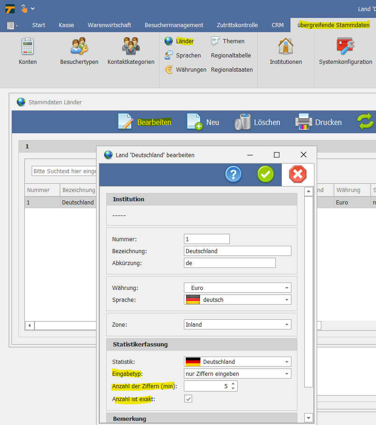Open the Besuchermanagement tab
Viewport: 376px width, 425px height.
coord(174,25)
